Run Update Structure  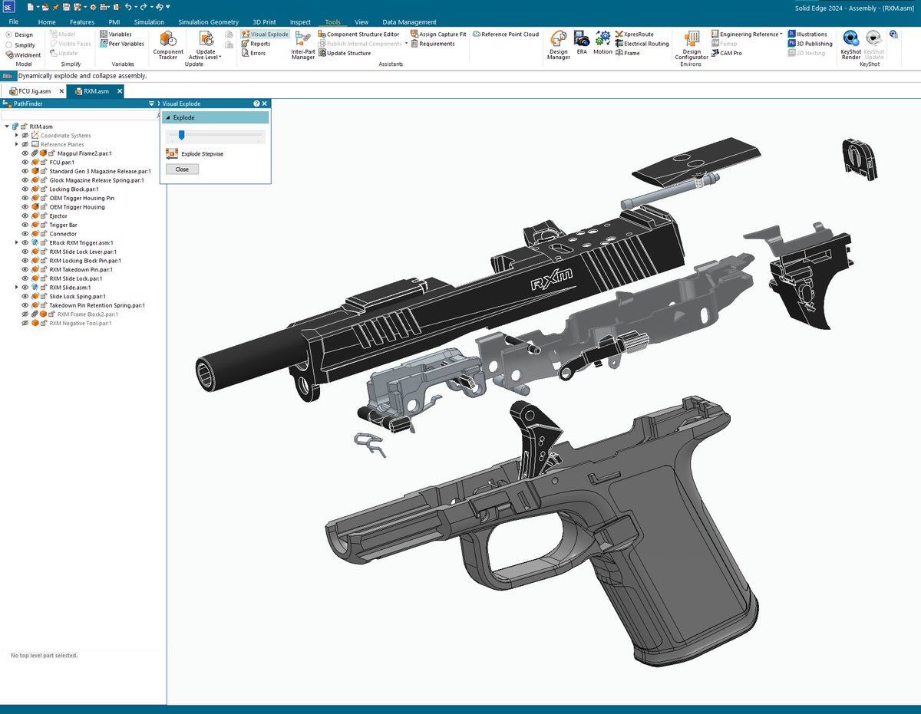coord(345,53)
